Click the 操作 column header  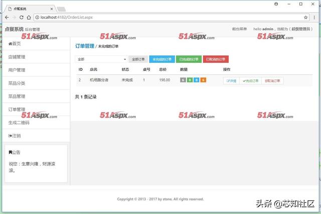(x=227, y=69)
